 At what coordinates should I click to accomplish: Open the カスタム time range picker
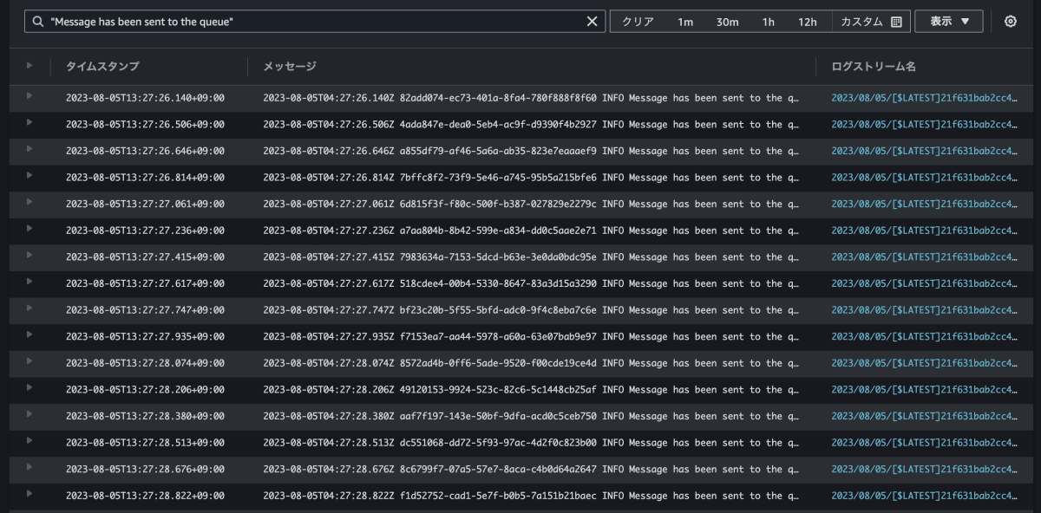tap(871, 22)
